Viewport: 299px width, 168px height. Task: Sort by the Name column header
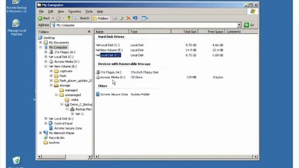112,32
